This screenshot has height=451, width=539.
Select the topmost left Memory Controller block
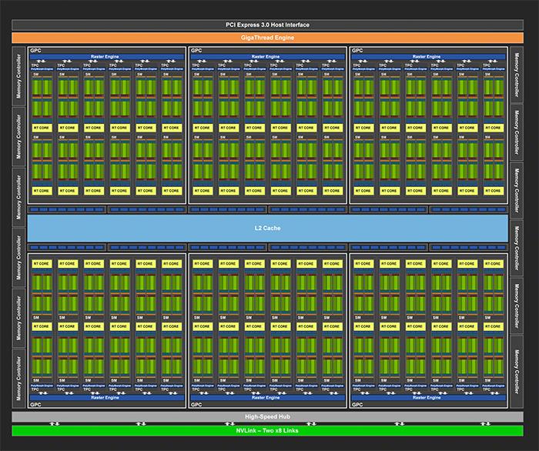pos(18,75)
